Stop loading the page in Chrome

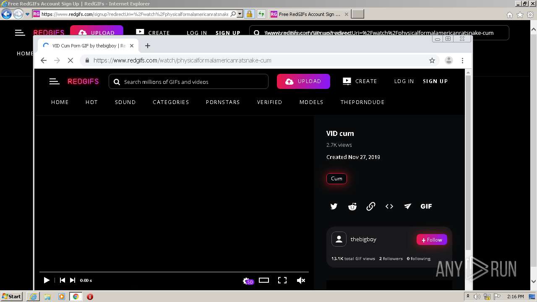pos(70,60)
